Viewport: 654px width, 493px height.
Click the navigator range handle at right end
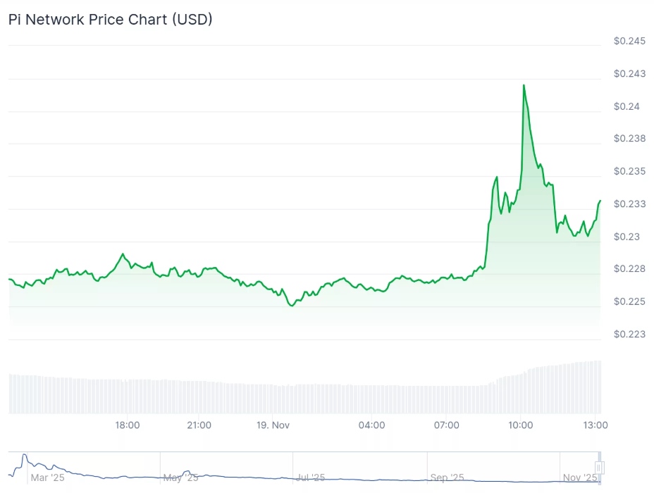pyautogui.click(x=600, y=468)
